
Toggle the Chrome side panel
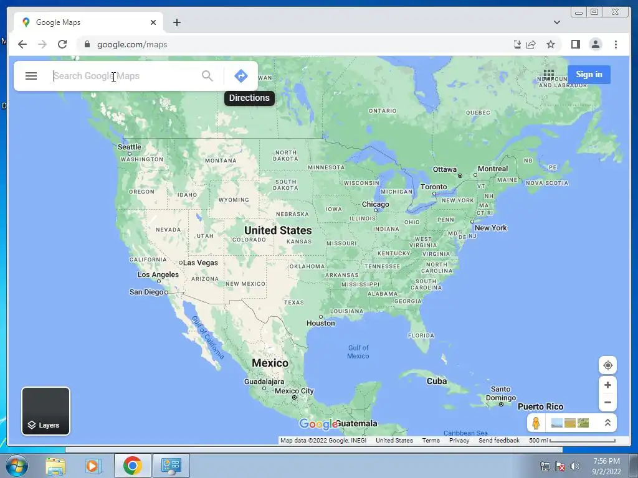575,44
